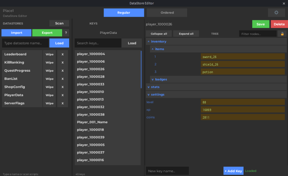
Task: Select the TREE view mode
Action: (215, 34)
